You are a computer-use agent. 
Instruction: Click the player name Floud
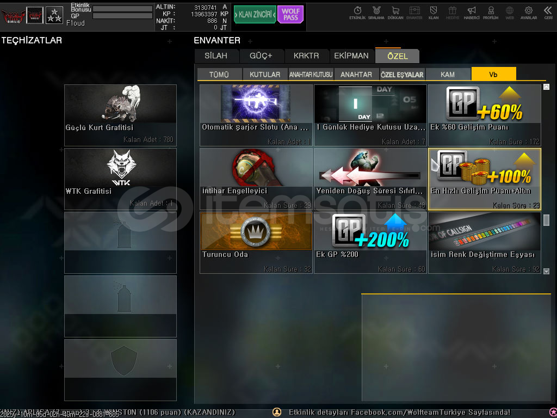coord(75,23)
